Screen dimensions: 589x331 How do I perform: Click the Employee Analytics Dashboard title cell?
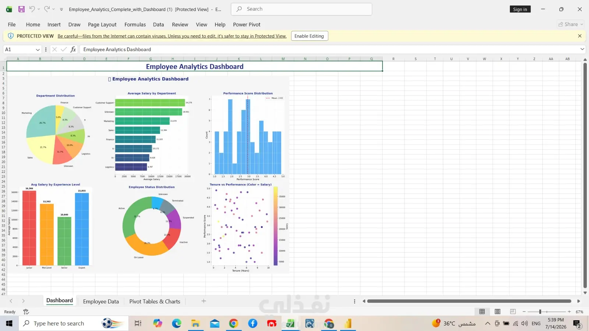pyautogui.click(x=195, y=67)
